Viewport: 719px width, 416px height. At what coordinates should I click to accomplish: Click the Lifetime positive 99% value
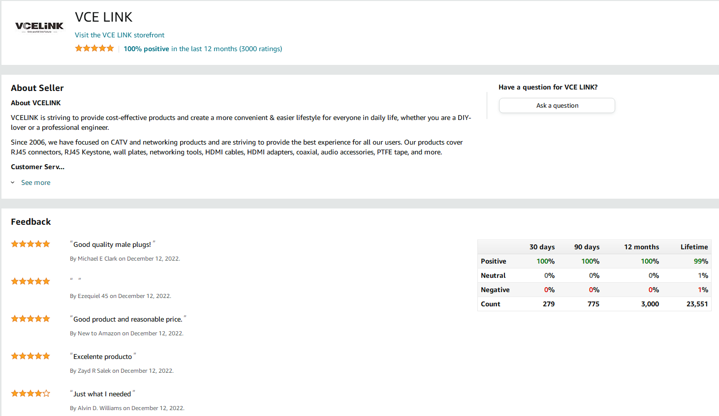701,261
